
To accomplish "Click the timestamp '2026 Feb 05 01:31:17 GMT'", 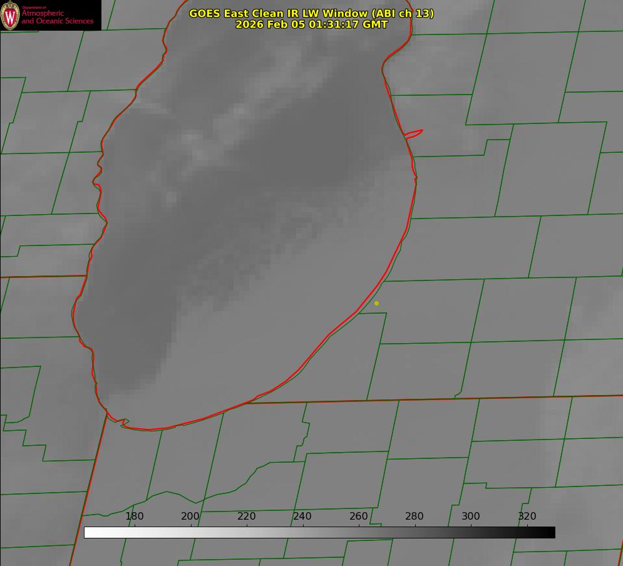I will [311, 24].
